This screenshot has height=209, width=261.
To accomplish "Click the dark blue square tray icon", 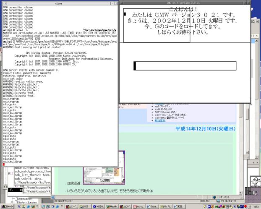I will pyautogui.click(x=242, y=206).
